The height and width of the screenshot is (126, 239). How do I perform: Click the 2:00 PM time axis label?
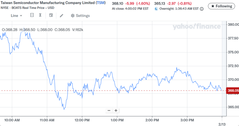tap(152, 120)
